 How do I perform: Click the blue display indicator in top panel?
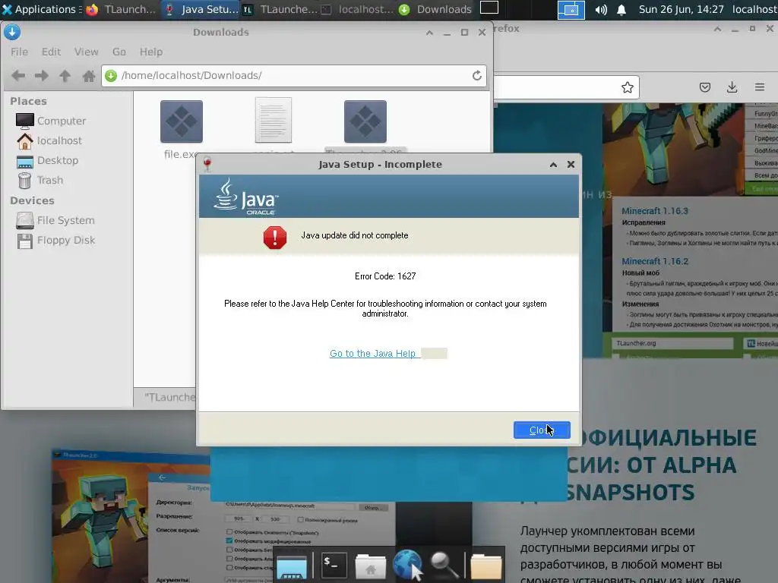click(571, 10)
